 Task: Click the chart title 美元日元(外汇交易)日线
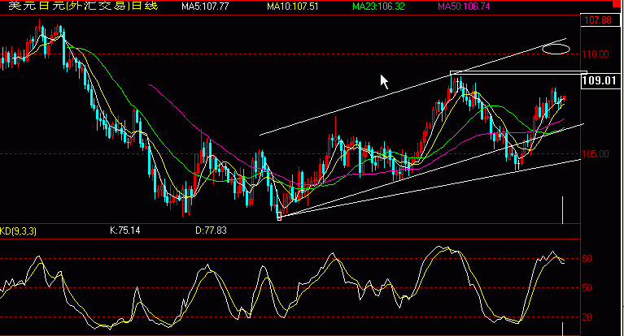click(x=83, y=6)
